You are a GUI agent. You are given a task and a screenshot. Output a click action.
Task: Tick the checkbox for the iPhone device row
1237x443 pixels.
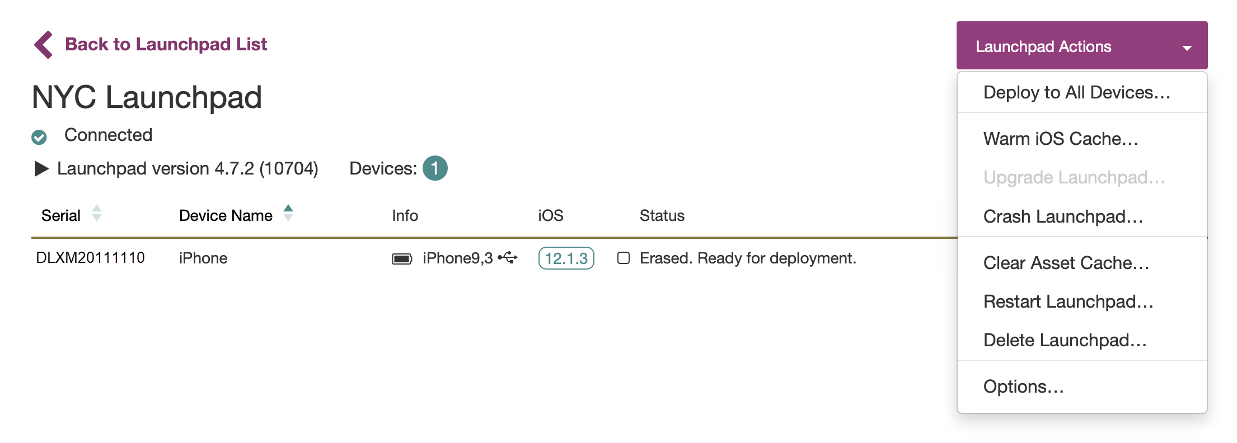click(x=624, y=258)
